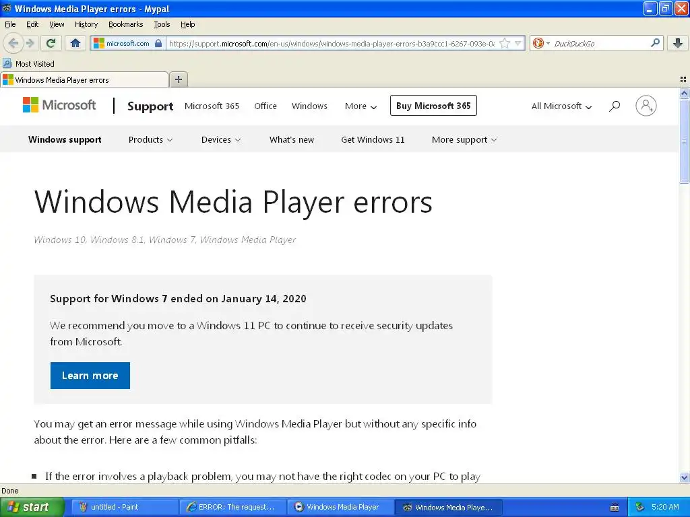Click the scrollbar up arrow
The image size is (690, 517).
click(684, 93)
